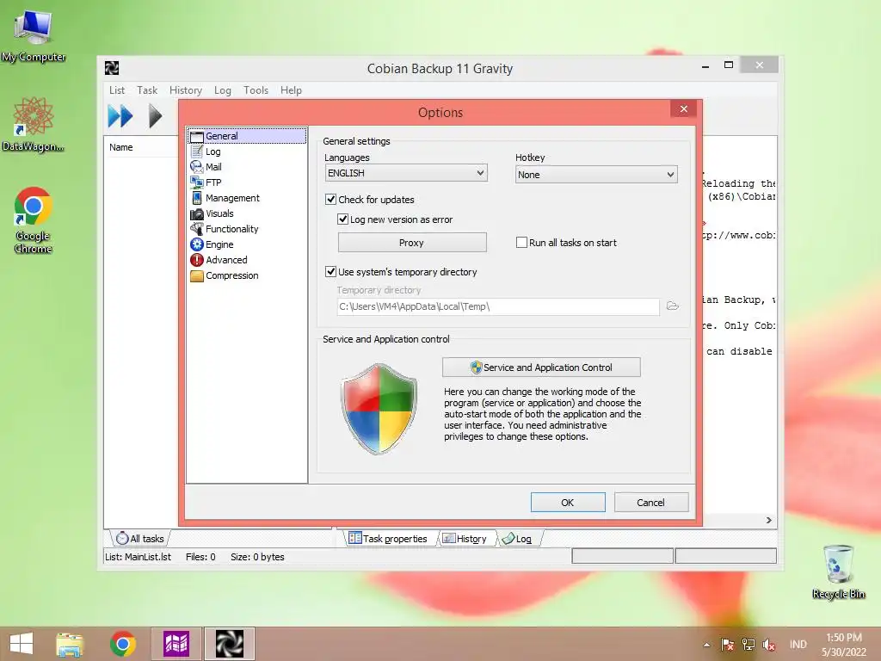Screen dimensions: 881x661
Task: Click the muted volume tray icon
Action: [x=768, y=645]
